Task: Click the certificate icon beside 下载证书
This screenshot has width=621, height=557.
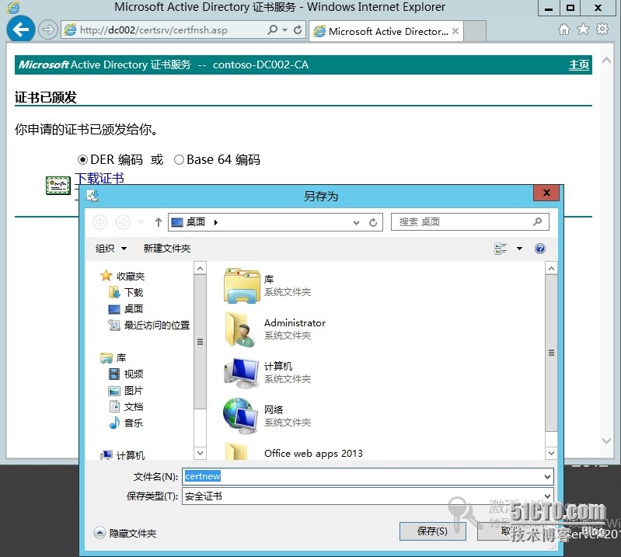Action: [58, 185]
